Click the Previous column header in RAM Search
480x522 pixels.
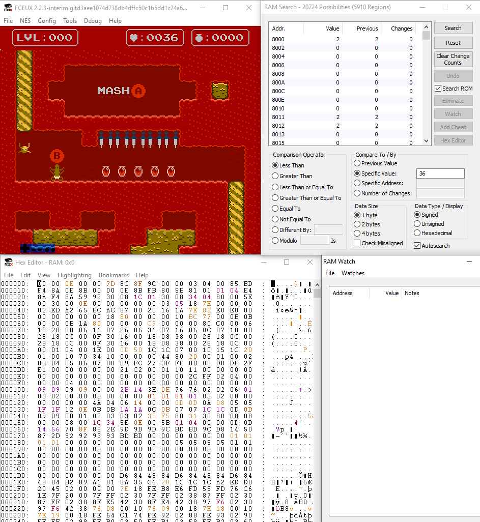(x=362, y=28)
